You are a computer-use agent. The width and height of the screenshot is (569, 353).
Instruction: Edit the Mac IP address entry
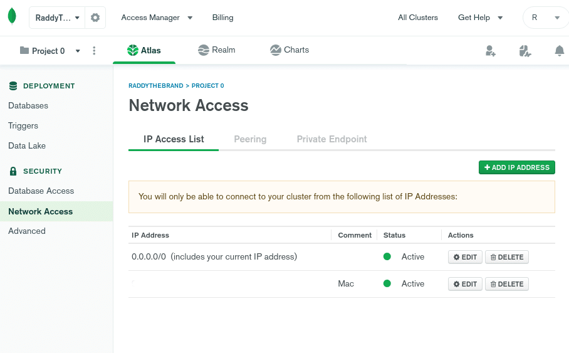[x=465, y=284]
